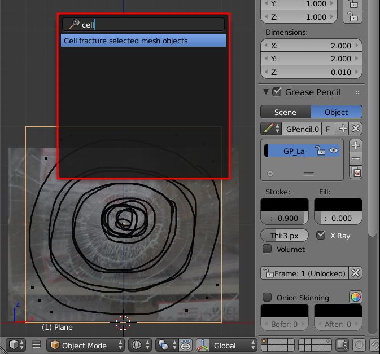Click the pencil icon on the GPencil datablock
The width and height of the screenshot is (380, 354).
point(268,129)
